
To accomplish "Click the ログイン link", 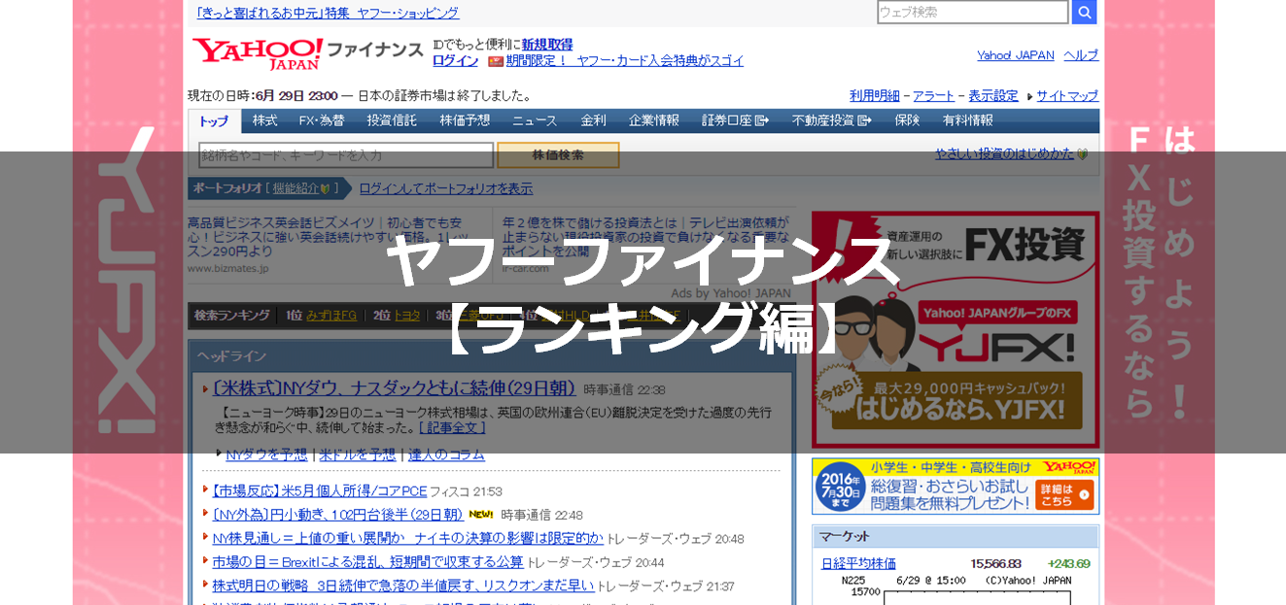I will click(x=455, y=60).
